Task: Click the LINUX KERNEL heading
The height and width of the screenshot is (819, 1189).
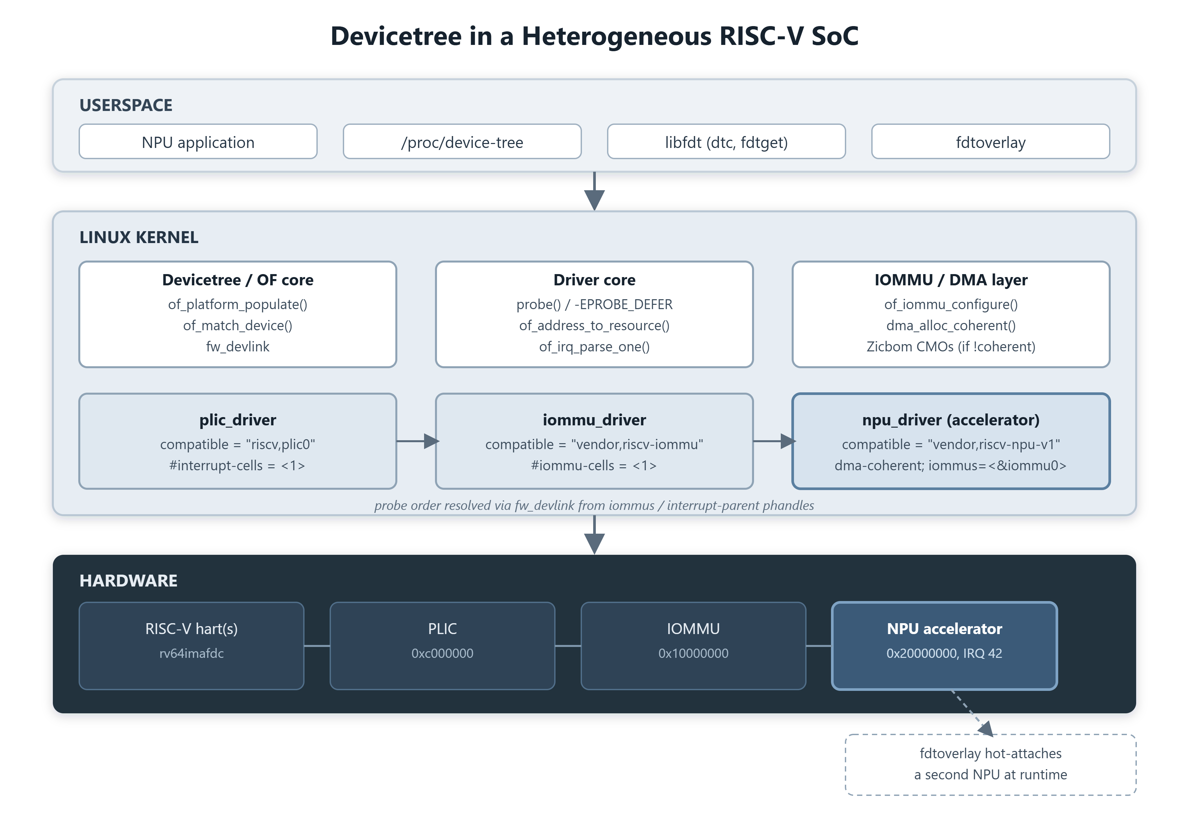Action: [x=139, y=237]
